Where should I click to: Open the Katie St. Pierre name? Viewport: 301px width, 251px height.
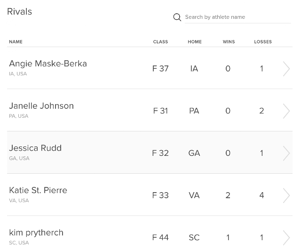tap(38, 190)
